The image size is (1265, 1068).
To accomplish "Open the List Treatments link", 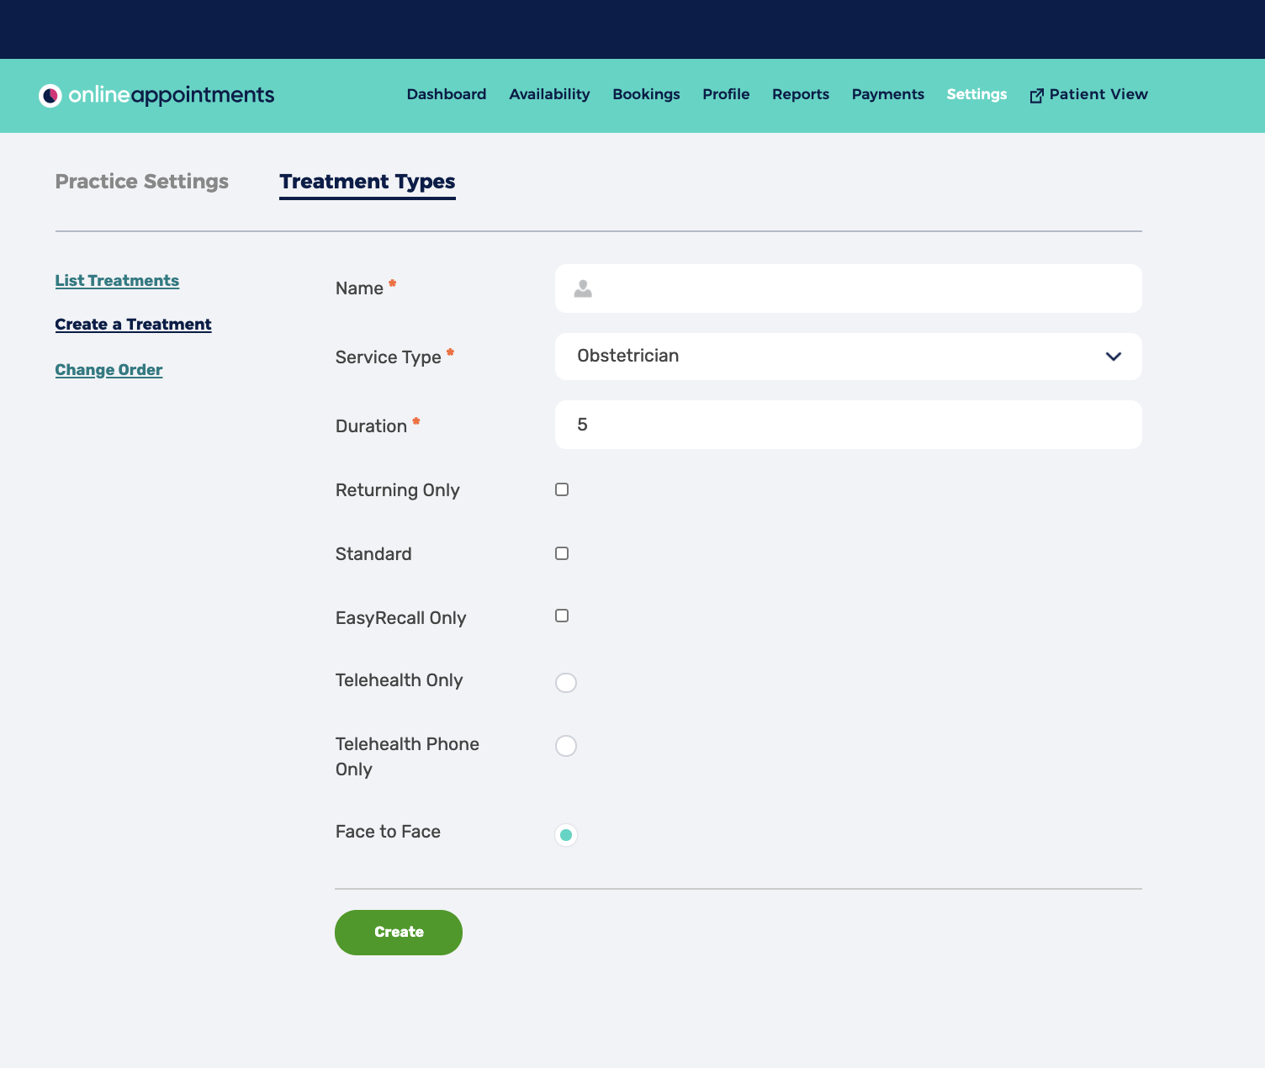I will pos(117,281).
